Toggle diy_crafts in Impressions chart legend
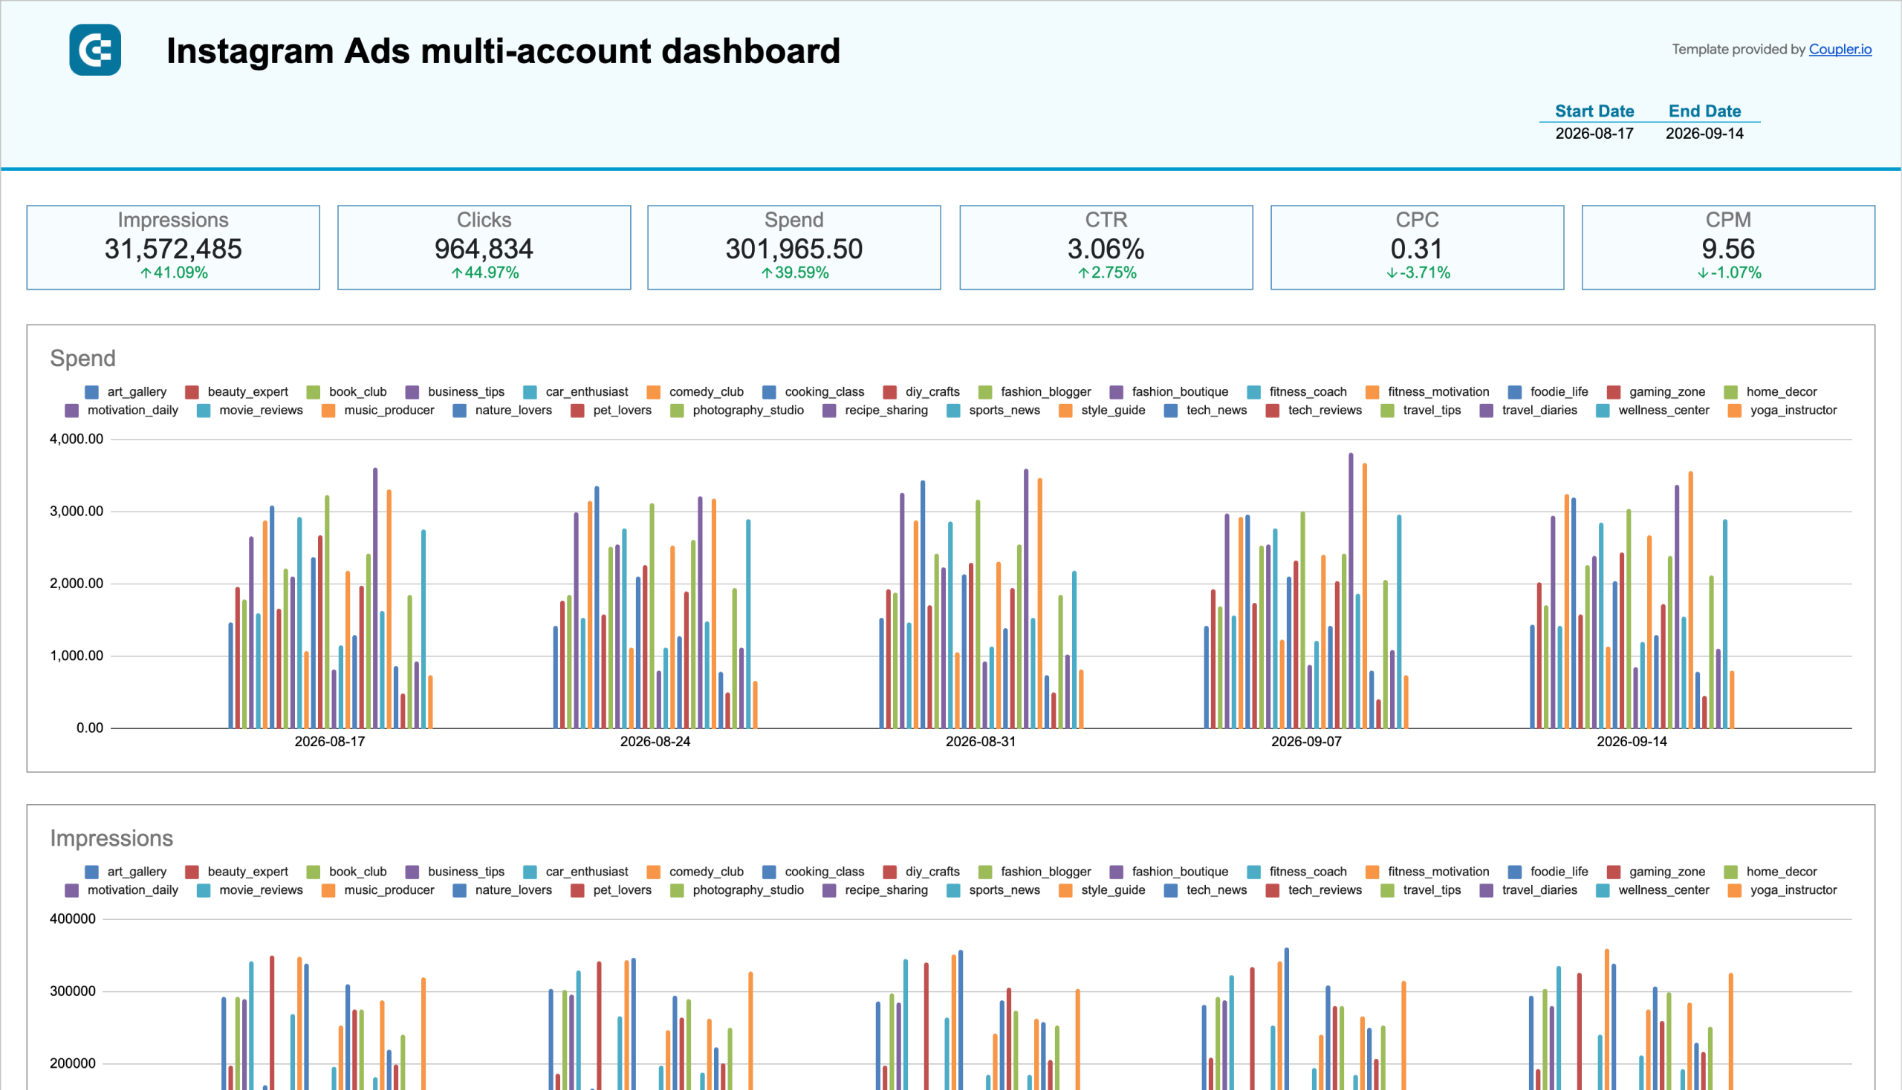This screenshot has height=1090, width=1902. (921, 872)
